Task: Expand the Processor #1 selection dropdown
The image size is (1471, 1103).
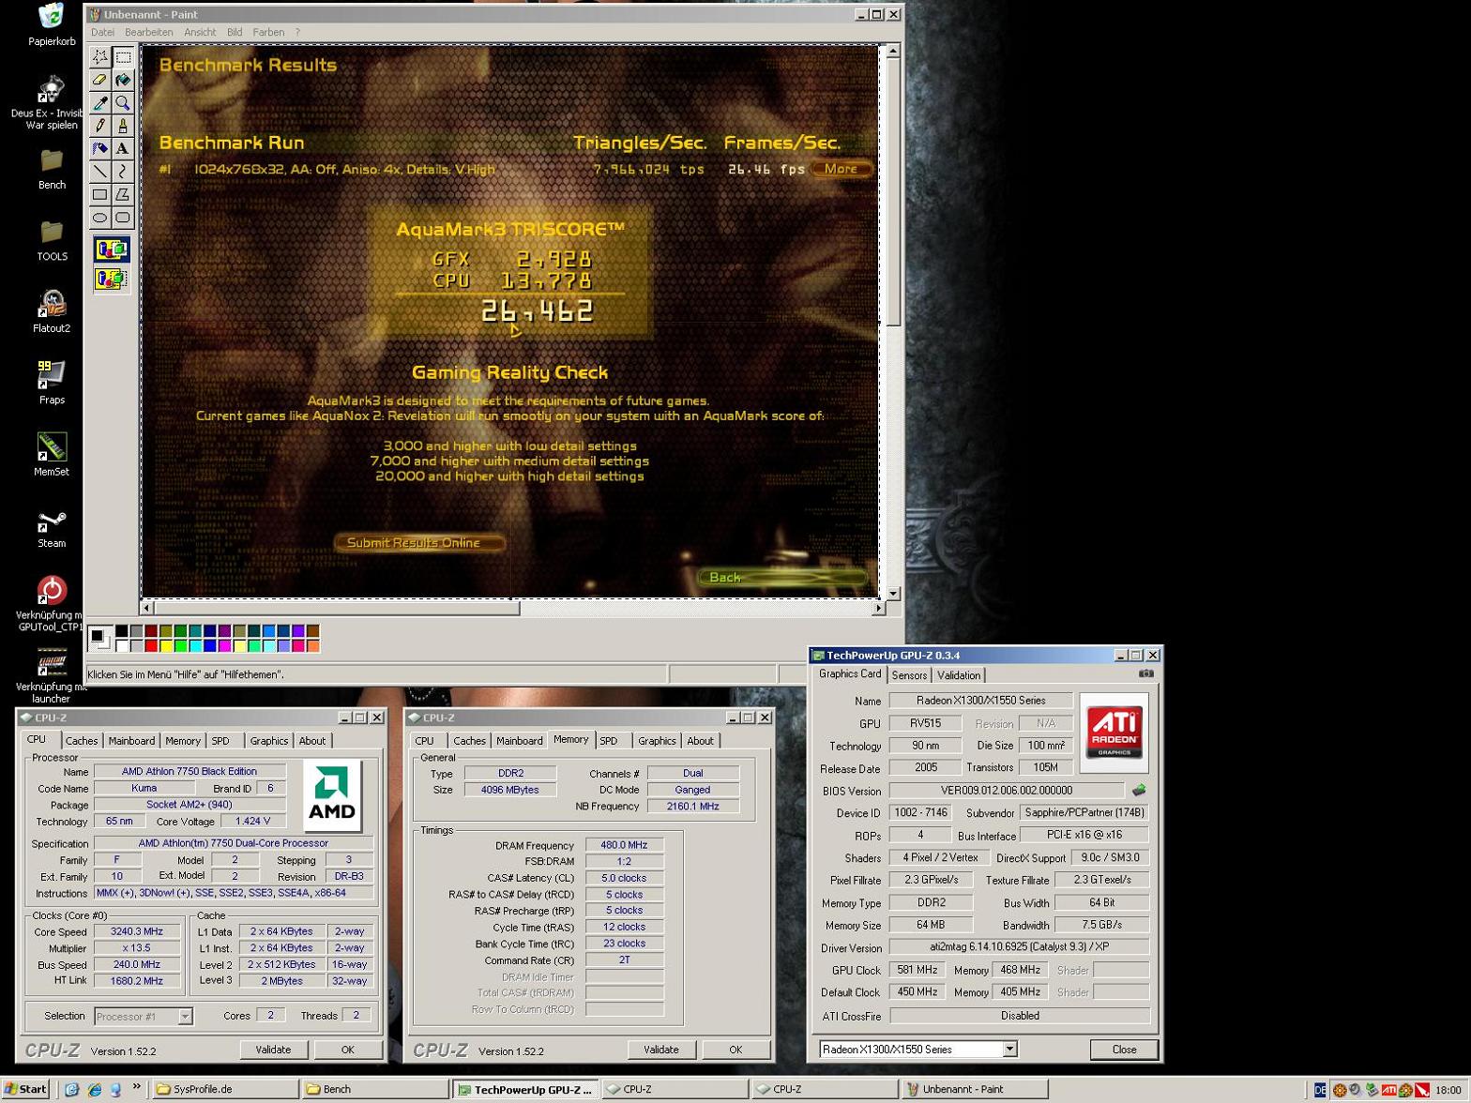Action: [185, 1017]
